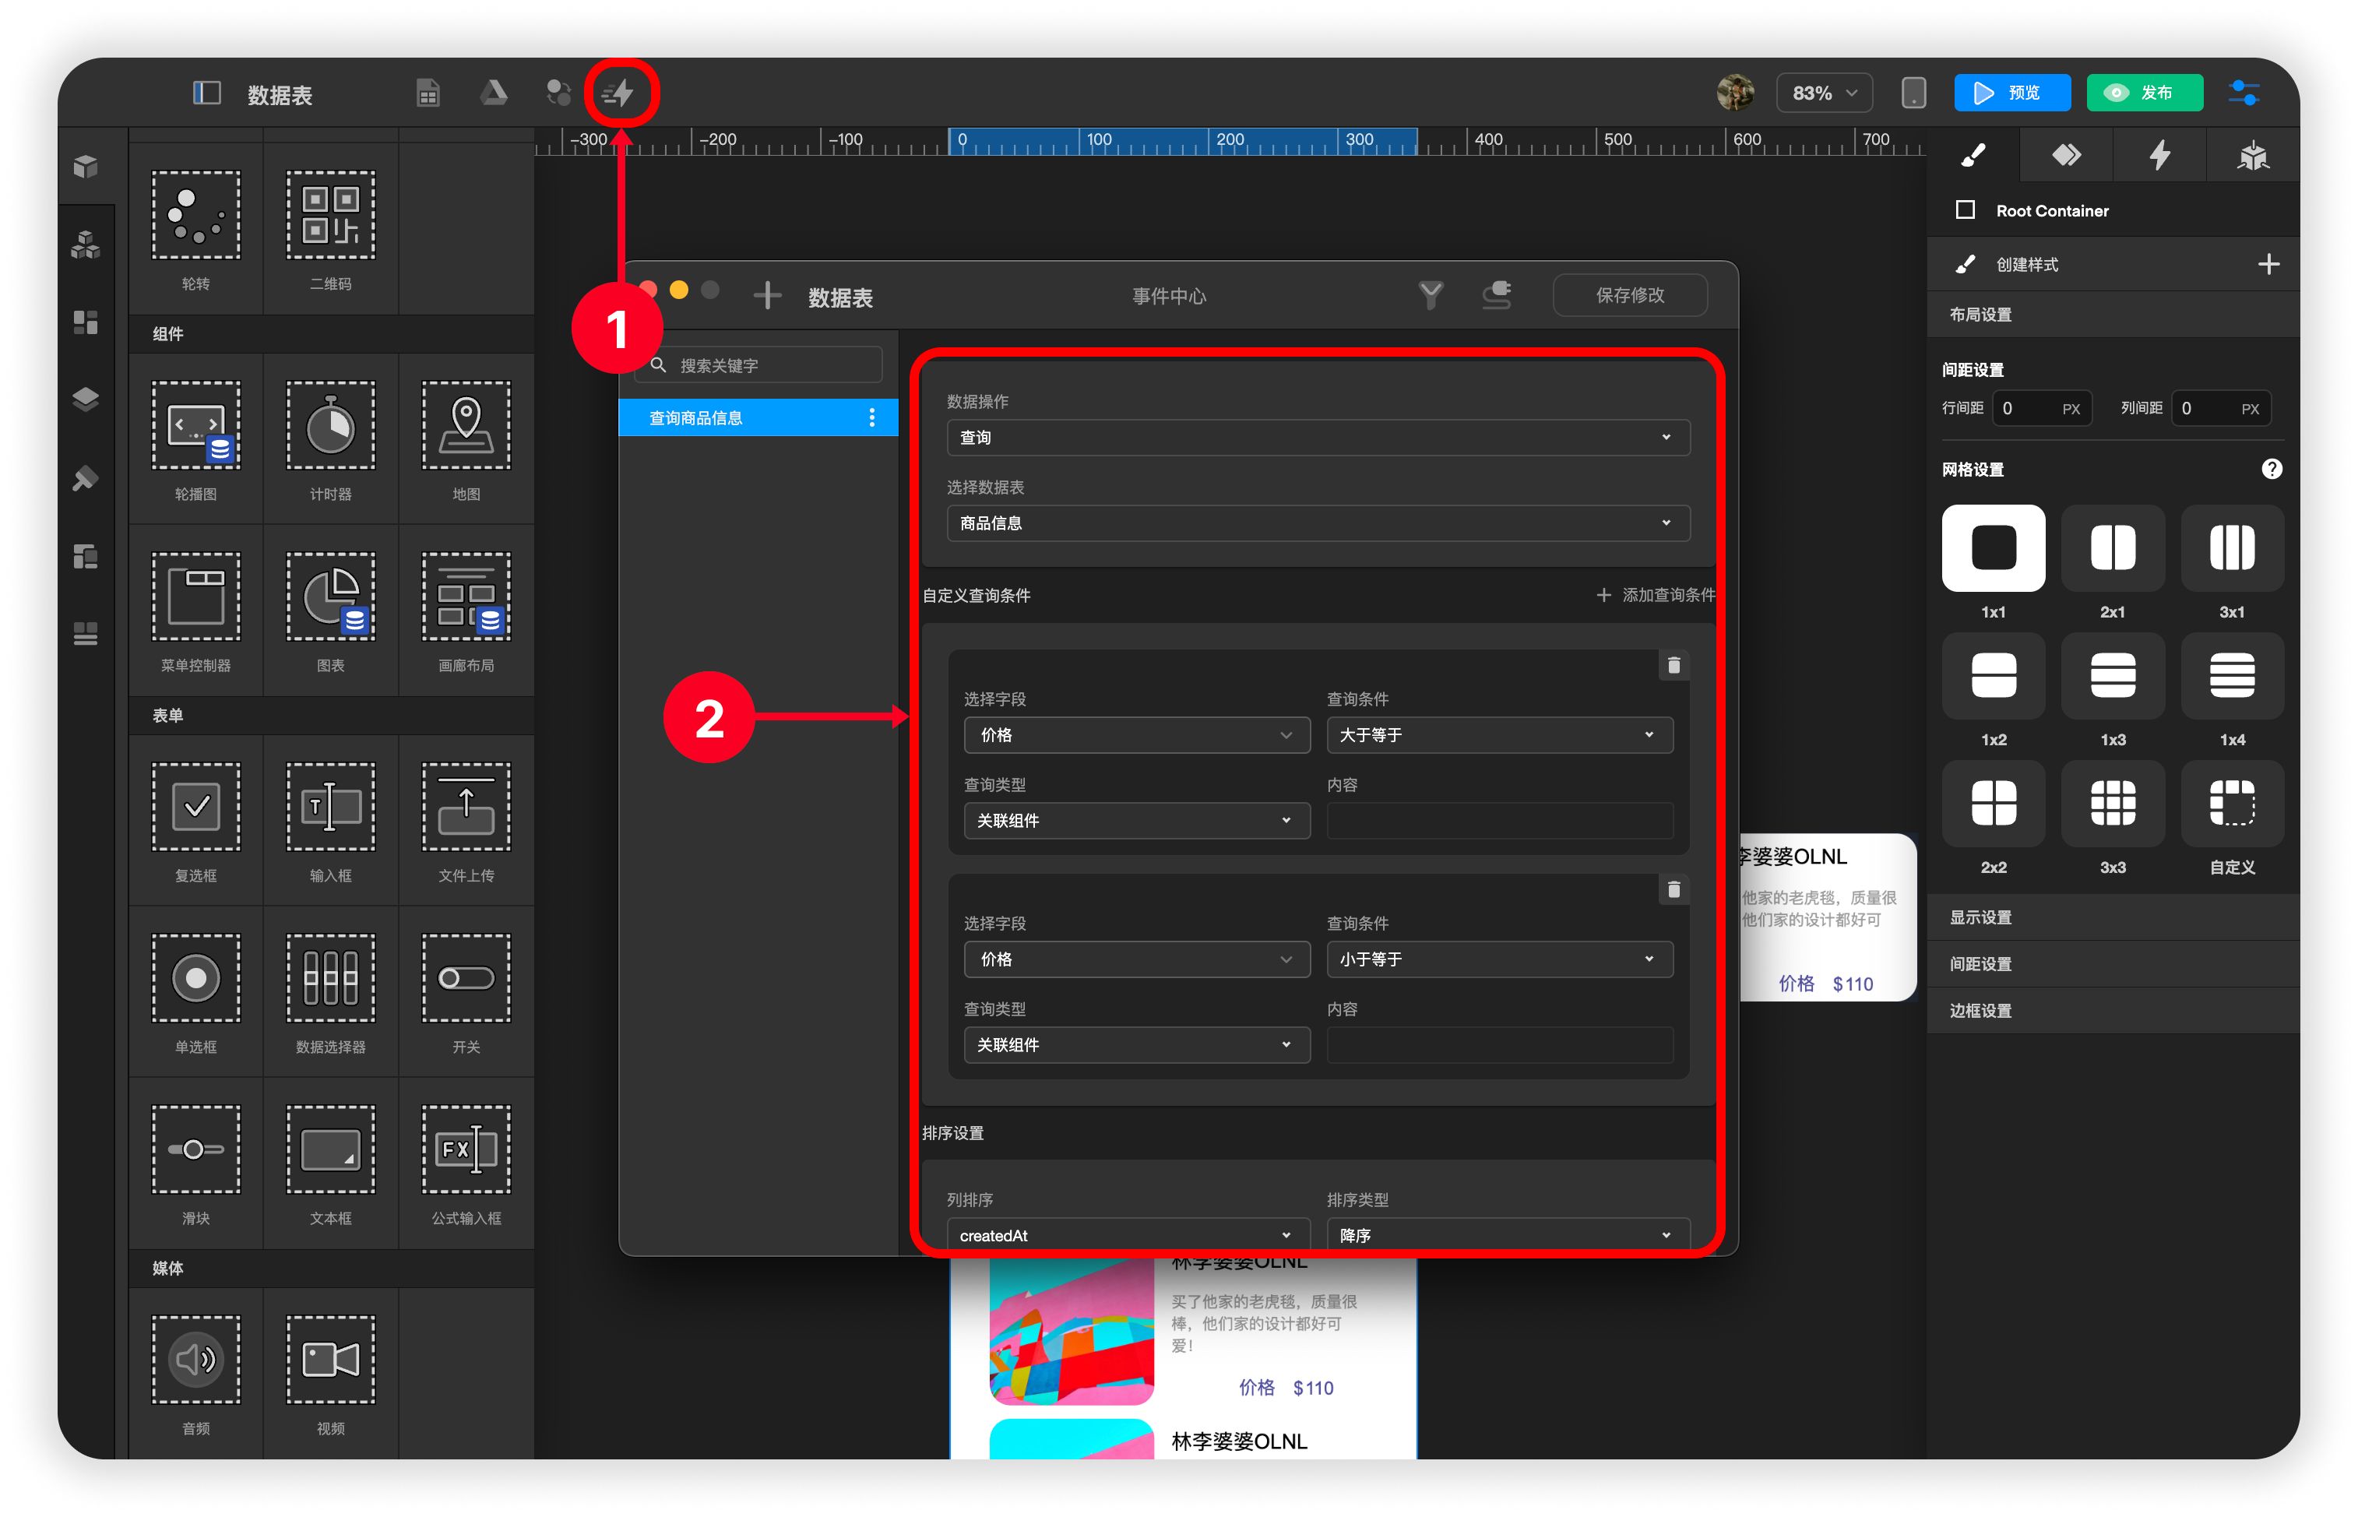
Task: Toggle the Root Container checkbox
Action: [x=1964, y=209]
